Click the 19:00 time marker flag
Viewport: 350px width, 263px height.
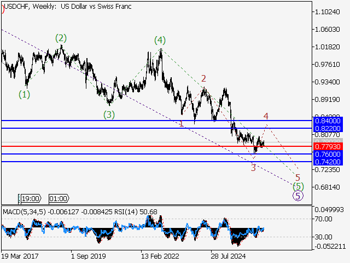coord(30,198)
